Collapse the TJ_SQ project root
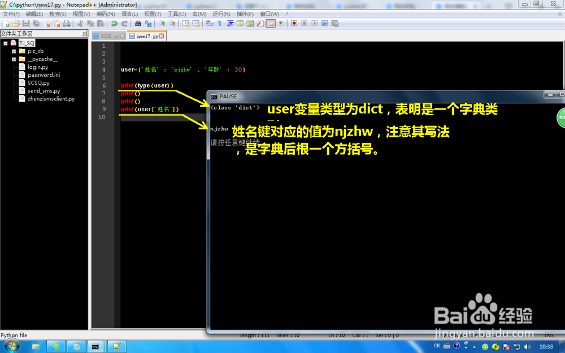 [x=5, y=42]
